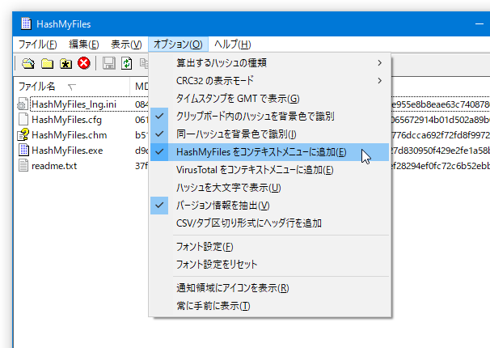Minimize the HashMyFiles window

point(479,23)
